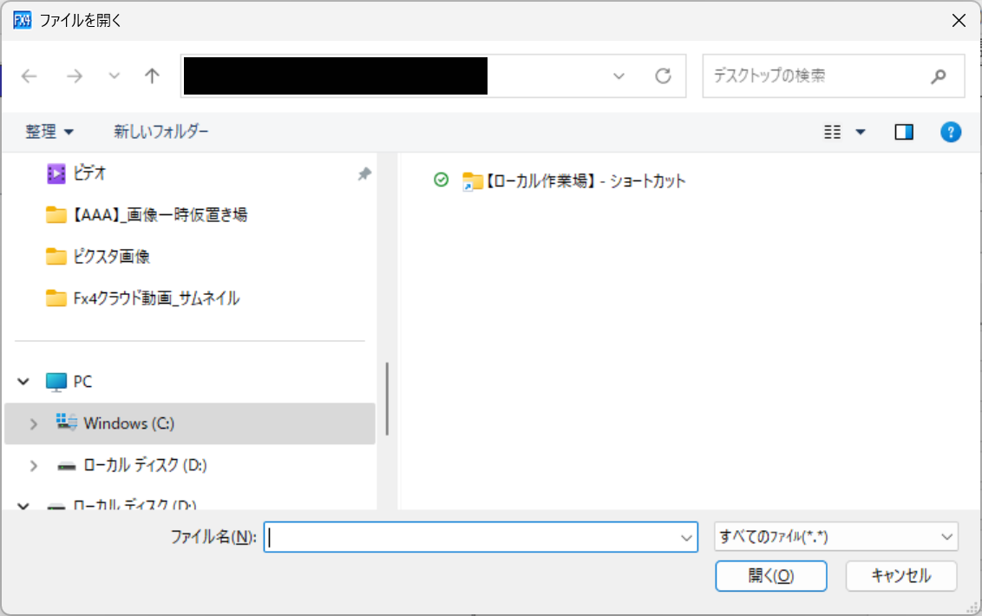Click the forward navigation arrow
This screenshot has width=982, height=616.
(x=75, y=76)
